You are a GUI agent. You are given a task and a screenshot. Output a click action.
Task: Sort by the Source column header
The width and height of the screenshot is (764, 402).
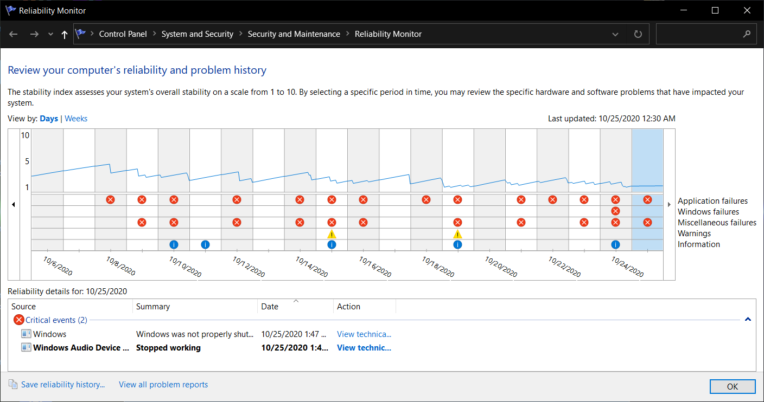[71, 306]
